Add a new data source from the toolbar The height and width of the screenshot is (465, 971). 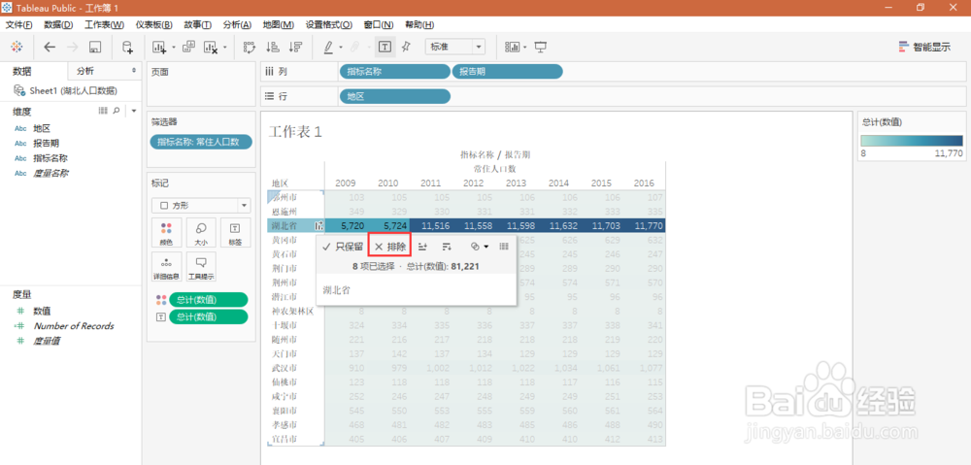pyautogui.click(x=127, y=47)
